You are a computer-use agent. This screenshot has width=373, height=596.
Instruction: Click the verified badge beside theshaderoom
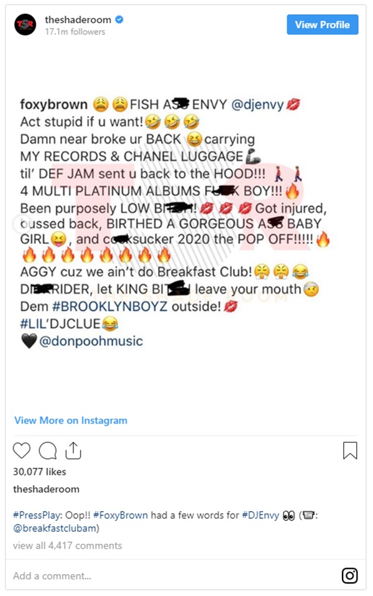tap(119, 19)
